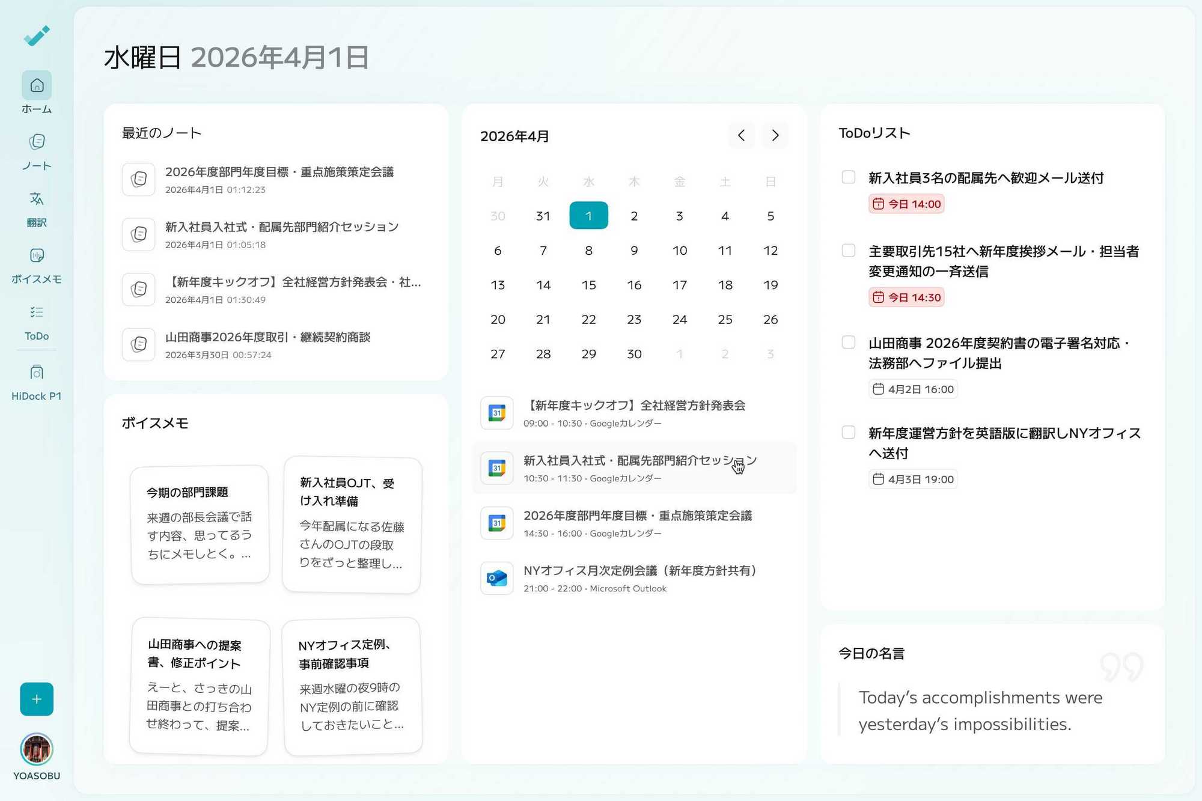Click the note icon beside 山田商事2026年度取引 note
The image size is (1202, 801).
[x=138, y=344]
